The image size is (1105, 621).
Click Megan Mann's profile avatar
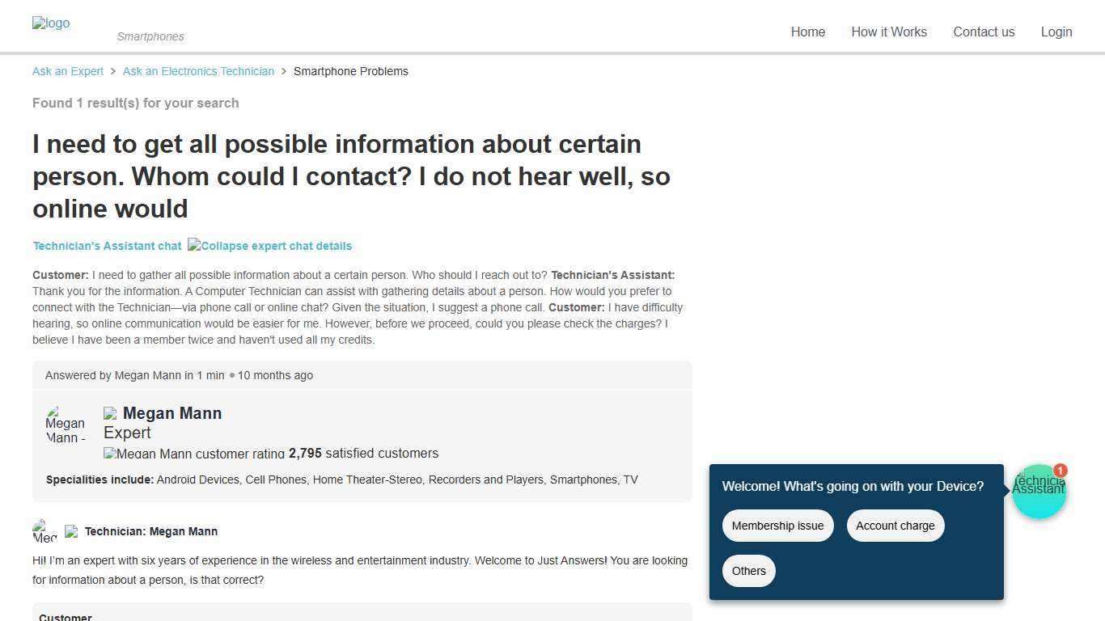[x=66, y=425]
